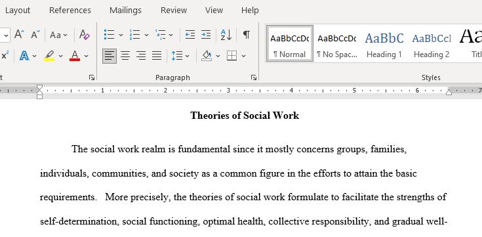Viewport: 482px width, 237px height.
Task: Click the title Theories of Social Work
Action: click(x=245, y=116)
